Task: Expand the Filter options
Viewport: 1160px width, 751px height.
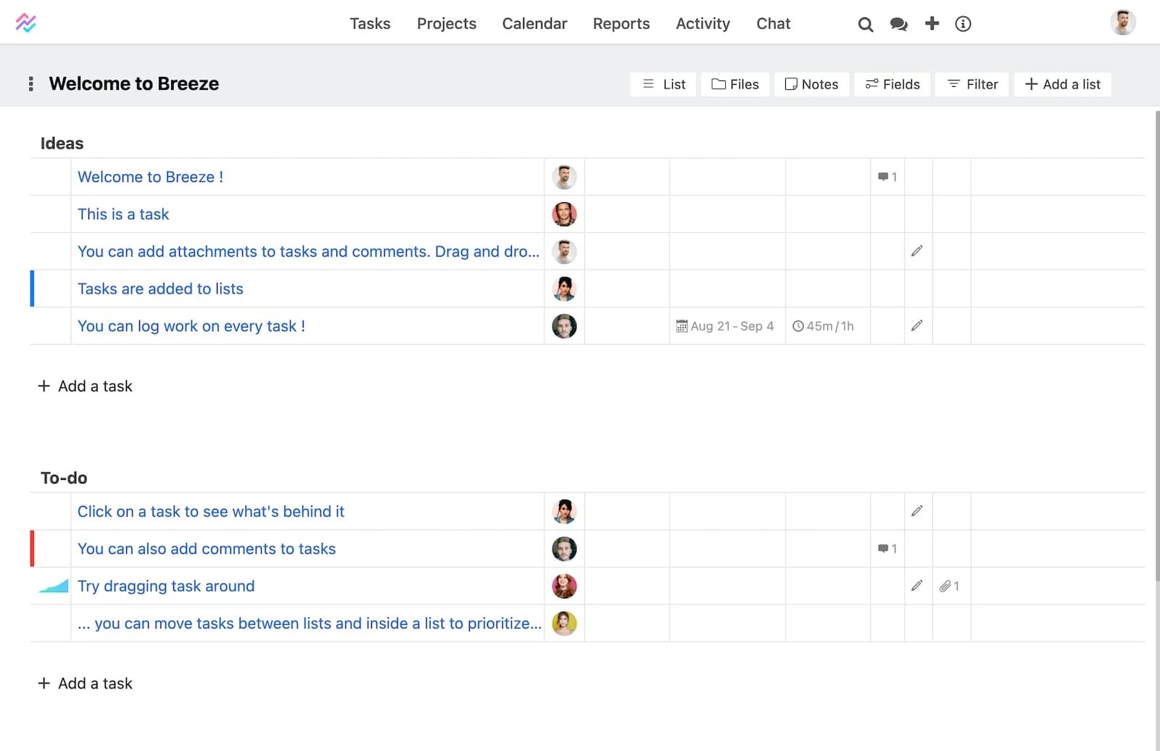Action: 972,84
